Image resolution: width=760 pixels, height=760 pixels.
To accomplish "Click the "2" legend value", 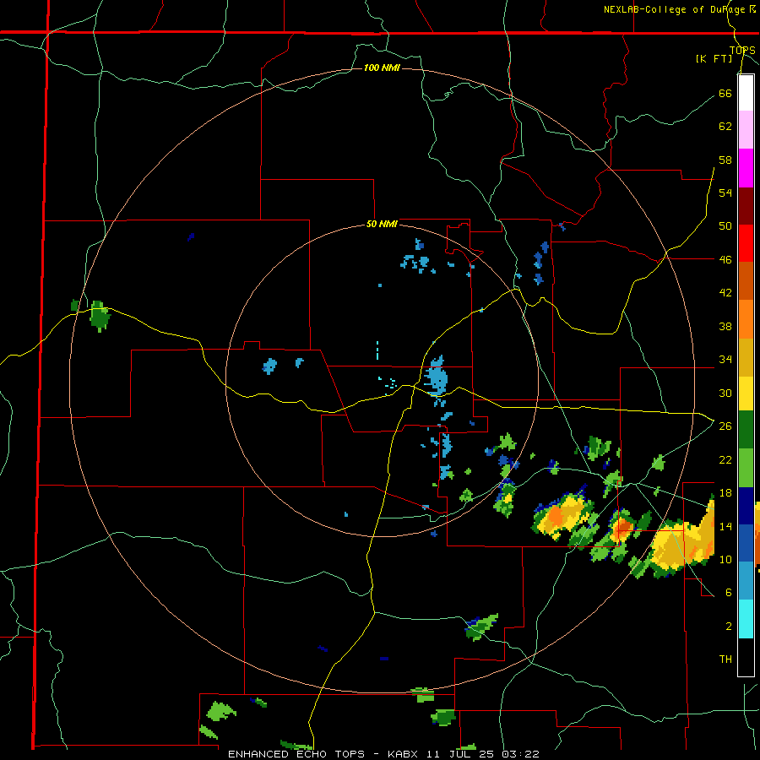I will pos(729,627).
